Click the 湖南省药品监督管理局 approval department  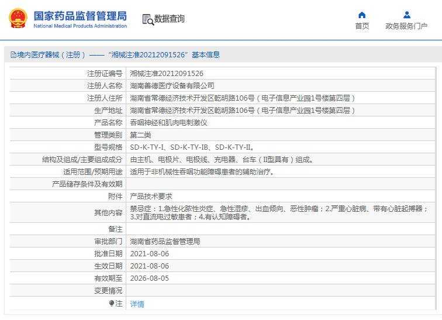click(165, 242)
